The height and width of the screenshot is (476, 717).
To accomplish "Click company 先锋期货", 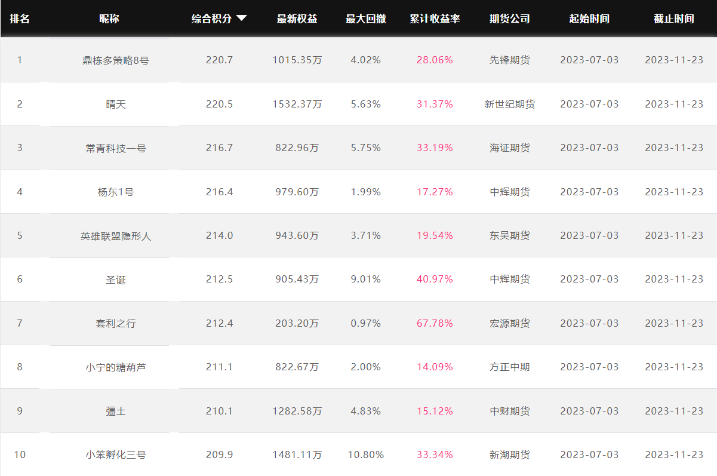I will [509, 60].
